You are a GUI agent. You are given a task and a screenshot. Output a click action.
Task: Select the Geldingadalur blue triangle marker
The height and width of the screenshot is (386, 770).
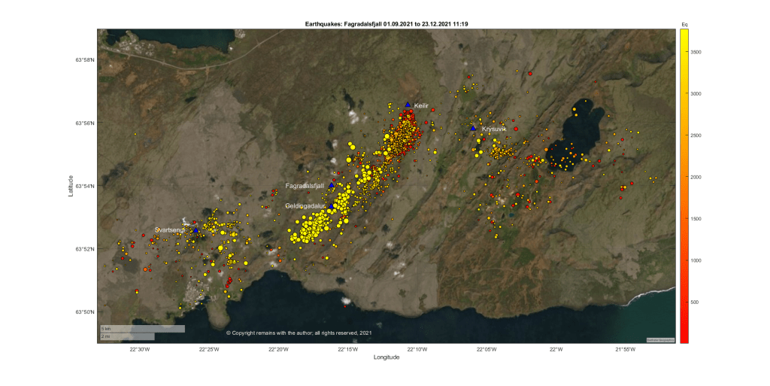point(331,205)
